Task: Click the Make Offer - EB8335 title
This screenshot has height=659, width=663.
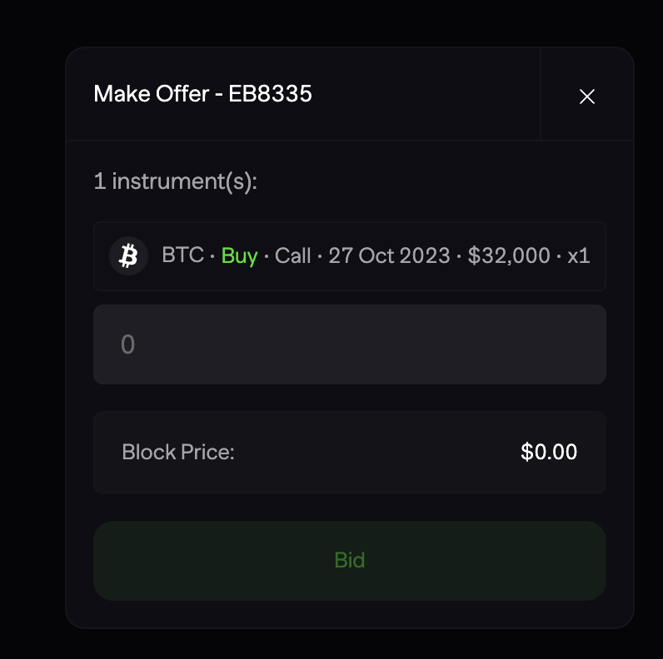Action: tap(202, 93)
